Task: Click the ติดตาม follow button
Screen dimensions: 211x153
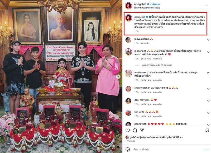Action: pos(156,4)
